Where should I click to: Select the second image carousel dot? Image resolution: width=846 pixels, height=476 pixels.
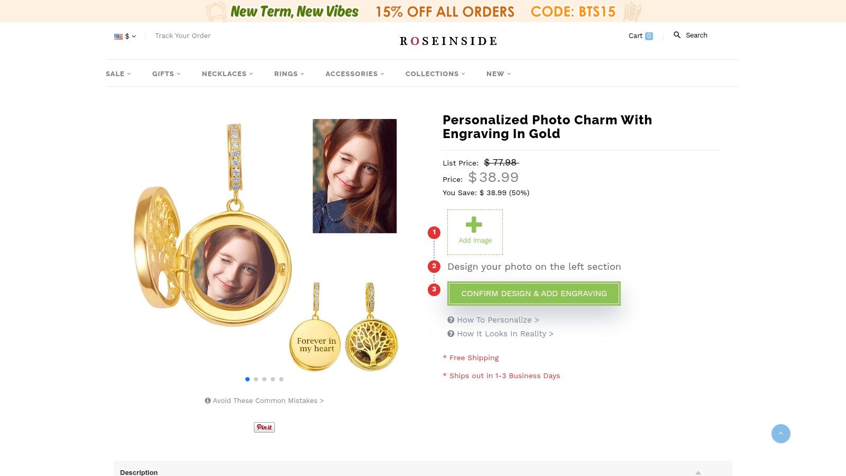click(x=256, y=379)
